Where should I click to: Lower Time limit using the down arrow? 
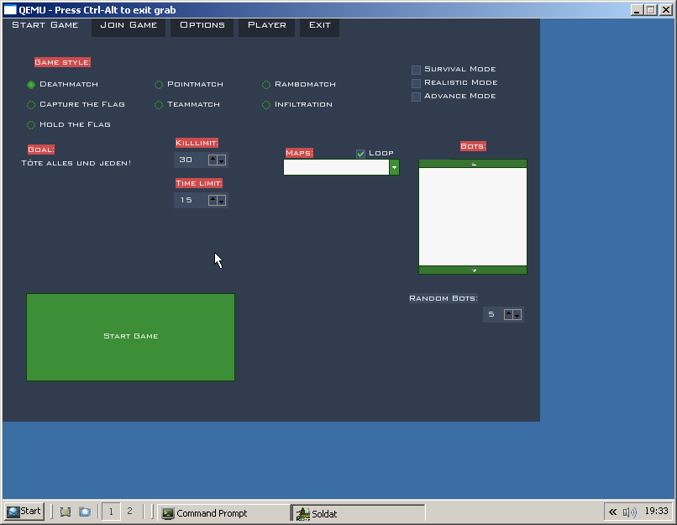coord(222,200)
